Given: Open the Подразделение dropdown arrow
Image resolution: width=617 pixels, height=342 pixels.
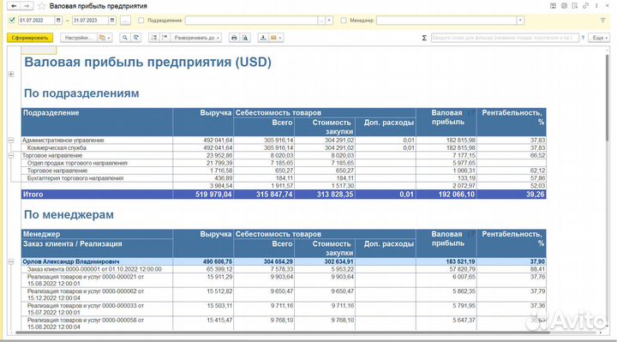Looking at the screenshot, I should 329,20.
